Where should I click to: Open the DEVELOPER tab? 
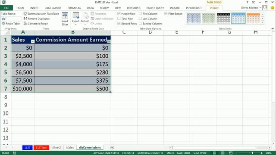pyautogui.click(x=134, y=8)
